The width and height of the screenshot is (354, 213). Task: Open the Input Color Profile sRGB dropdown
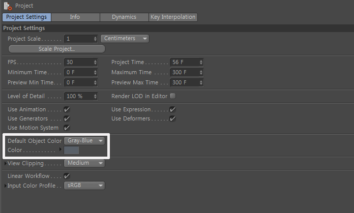pos(84,186)
